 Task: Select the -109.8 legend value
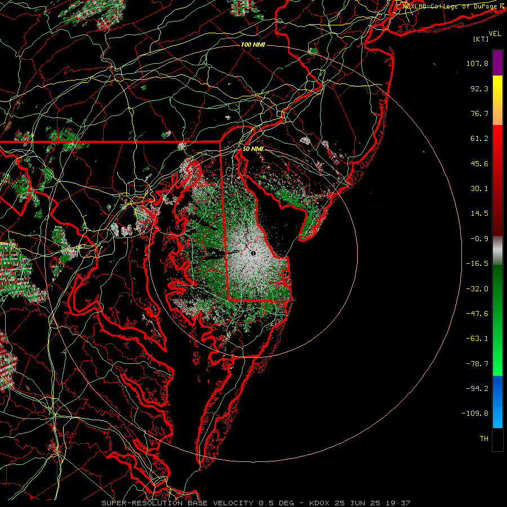coord(475,413)
